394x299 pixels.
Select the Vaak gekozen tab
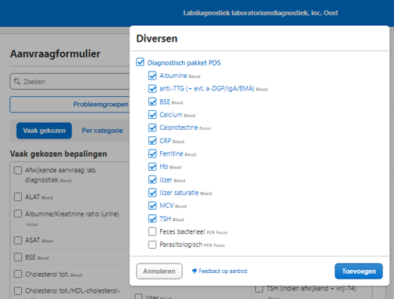44,131
